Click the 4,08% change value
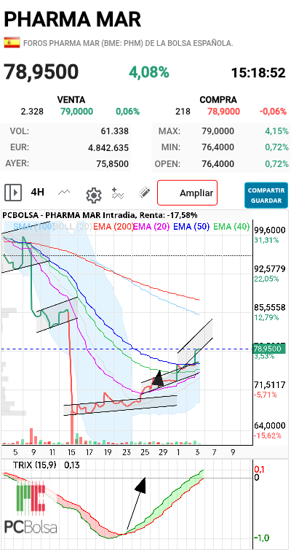This screenshot has width=291, height=550. pos(149,72)
